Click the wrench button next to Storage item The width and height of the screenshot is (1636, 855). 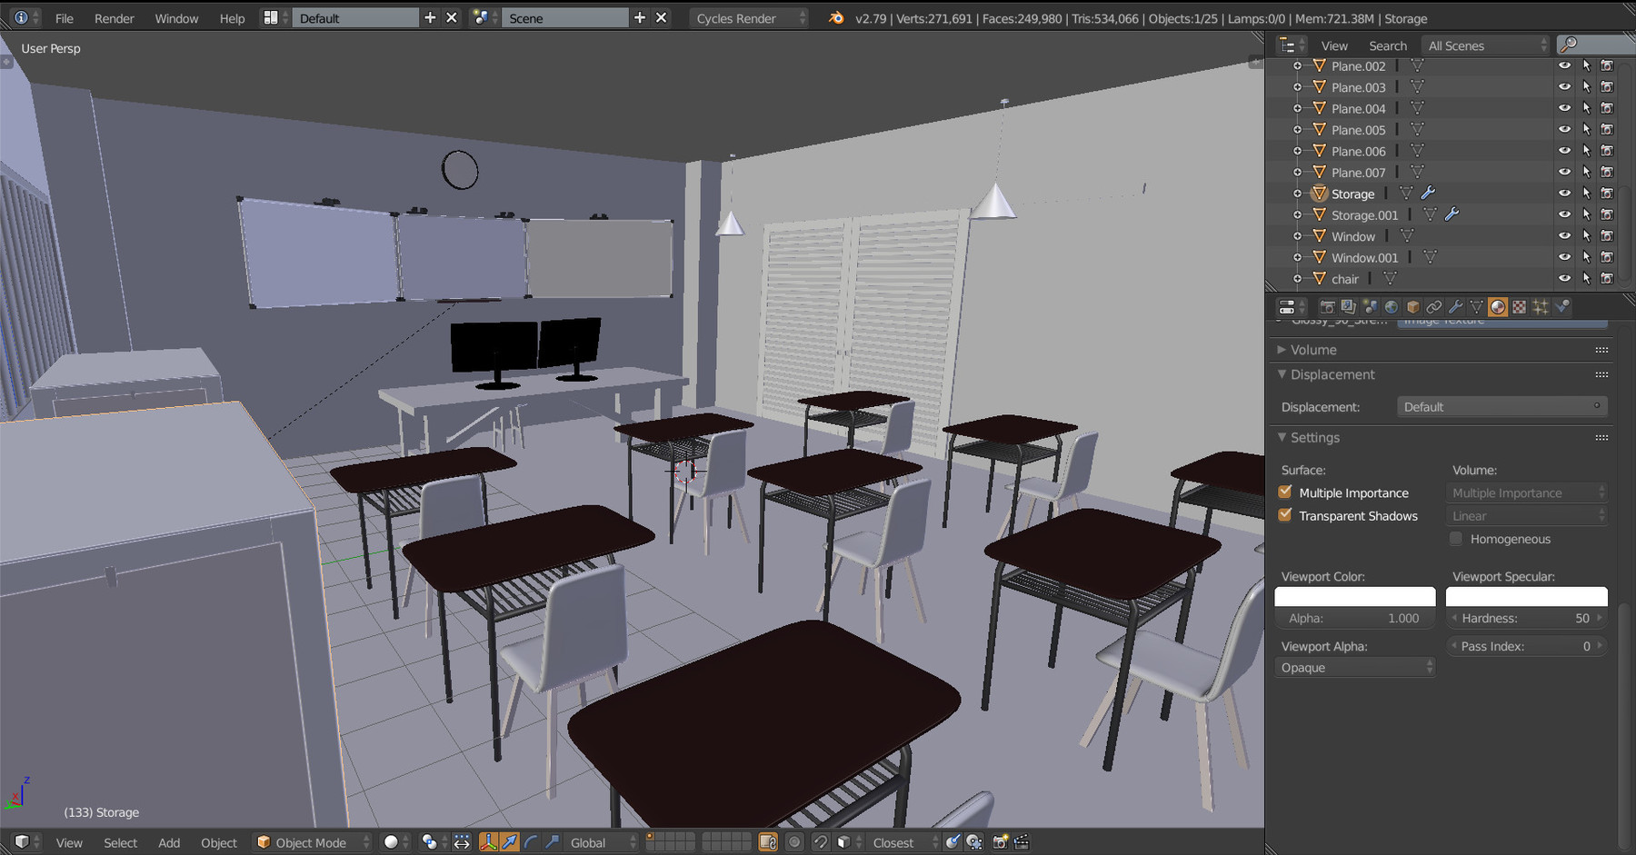coord(1429,193)
